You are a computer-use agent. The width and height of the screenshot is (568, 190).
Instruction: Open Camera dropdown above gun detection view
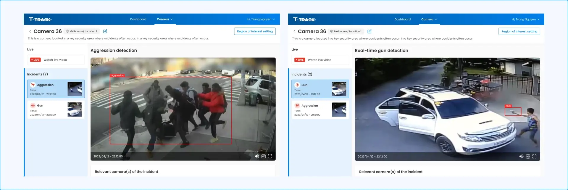coord(429,19)
